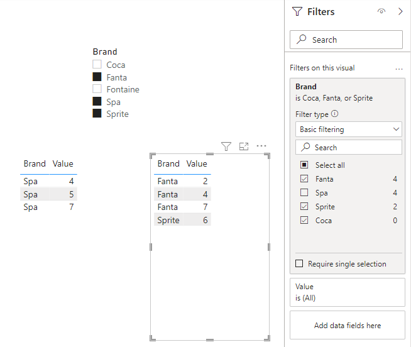This screenshot has height=347, width=411.
Task: Click the Add data fields here area
Action: 348,325
